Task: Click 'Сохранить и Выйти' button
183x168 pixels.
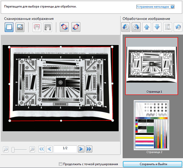Action: pyautogui.click(x=153, y=164)
